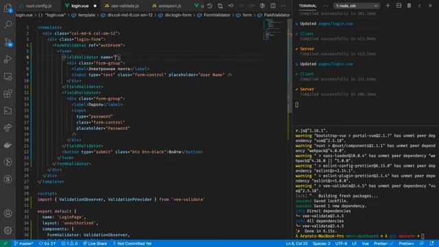Click the circled S icon in activity bar

point(8,179)
